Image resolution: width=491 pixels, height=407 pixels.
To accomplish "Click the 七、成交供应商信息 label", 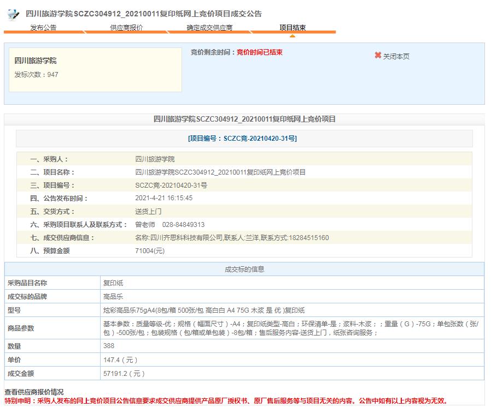I will click(62, 238).
